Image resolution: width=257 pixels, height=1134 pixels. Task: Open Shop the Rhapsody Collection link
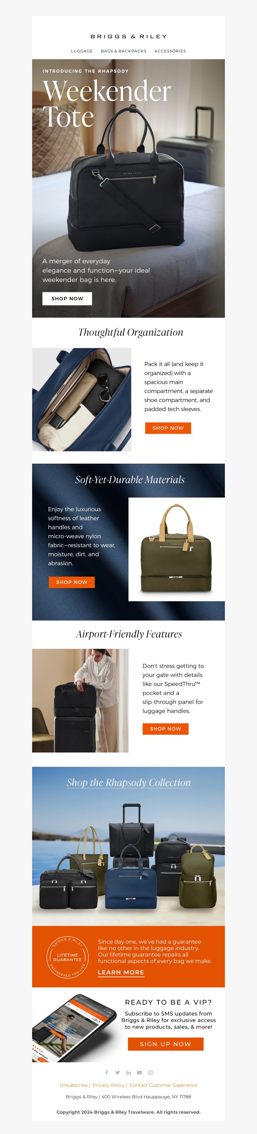pos(129,782)
